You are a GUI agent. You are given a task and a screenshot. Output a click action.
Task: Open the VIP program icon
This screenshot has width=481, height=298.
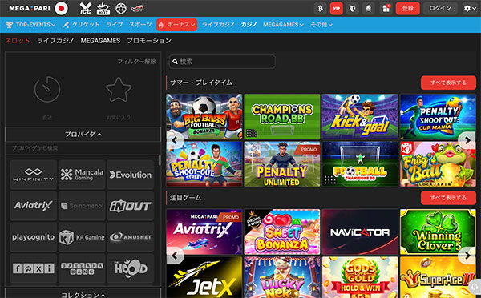pos(337,9)
